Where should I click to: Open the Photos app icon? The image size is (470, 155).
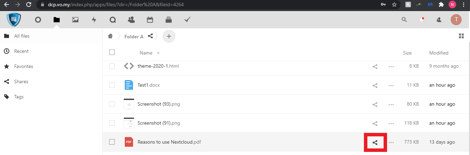[x=75, y=20]
